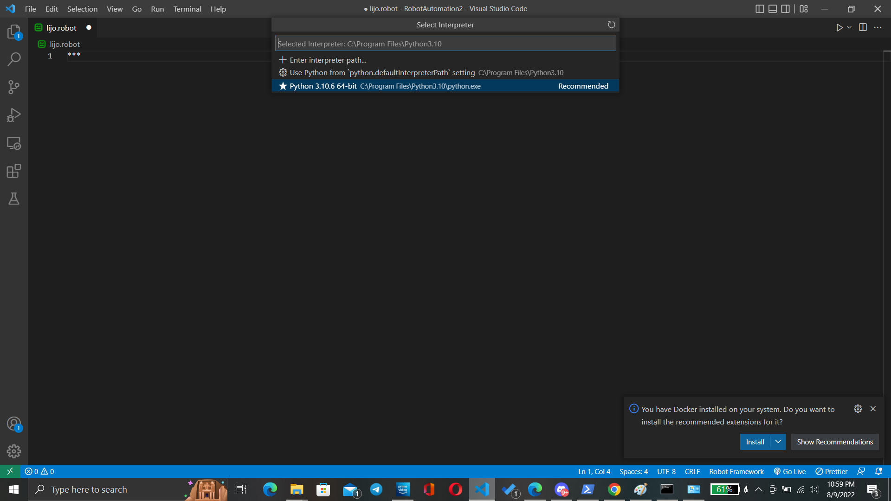The width and height of the screenshot is (891, 501).
Task: Refresh the interpreter list
Action: click(611, 25)
